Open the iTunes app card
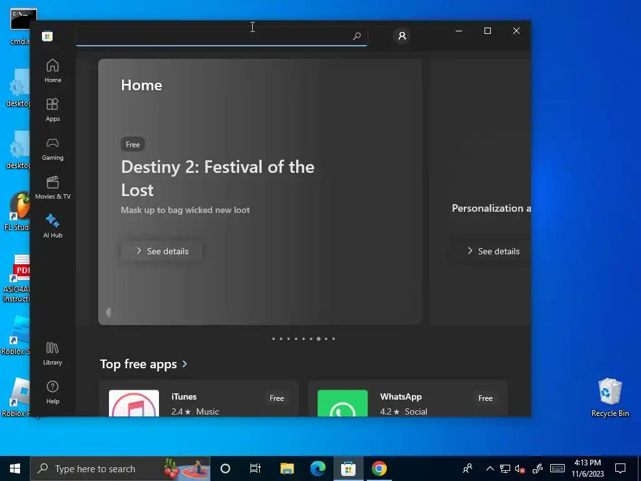Screen dimensions: 641x481 [x=198, y=399]
